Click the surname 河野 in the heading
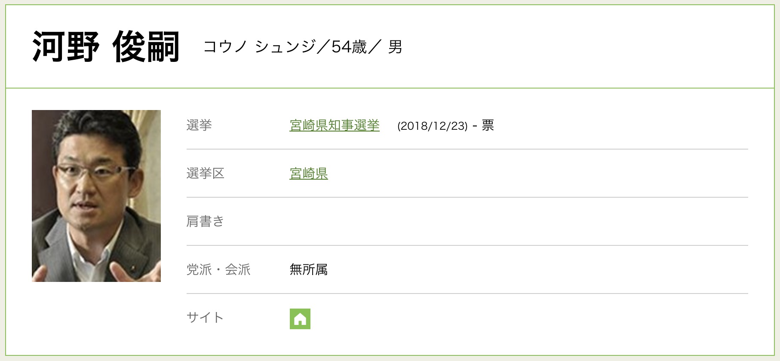The image size is (780, 361). pos(66,47)
